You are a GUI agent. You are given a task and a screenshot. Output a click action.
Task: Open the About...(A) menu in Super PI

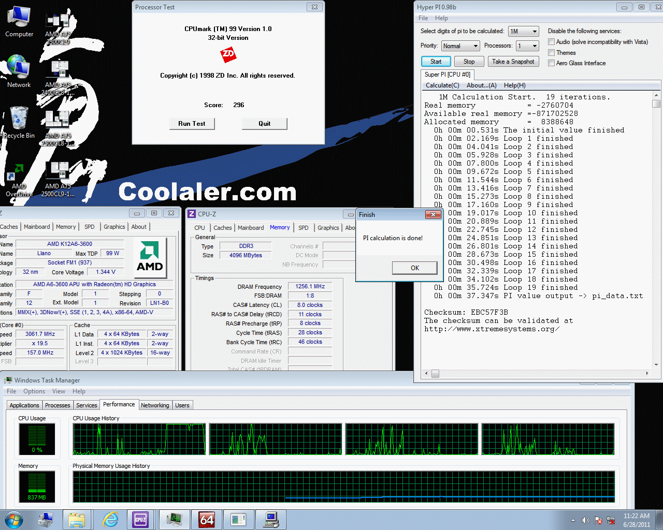click(x=482, y=85)
